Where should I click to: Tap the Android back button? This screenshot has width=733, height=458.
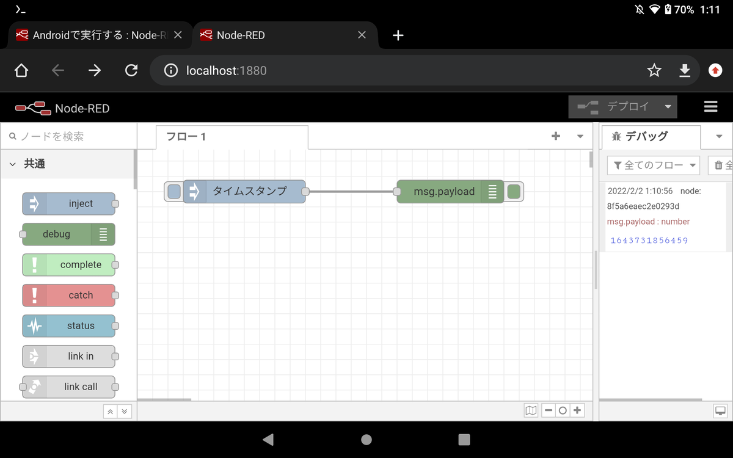(x=268, y=440)
